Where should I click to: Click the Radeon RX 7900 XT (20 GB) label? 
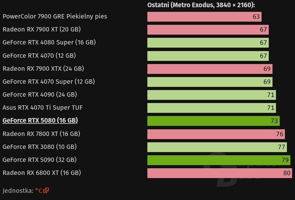tap(42, 29)
